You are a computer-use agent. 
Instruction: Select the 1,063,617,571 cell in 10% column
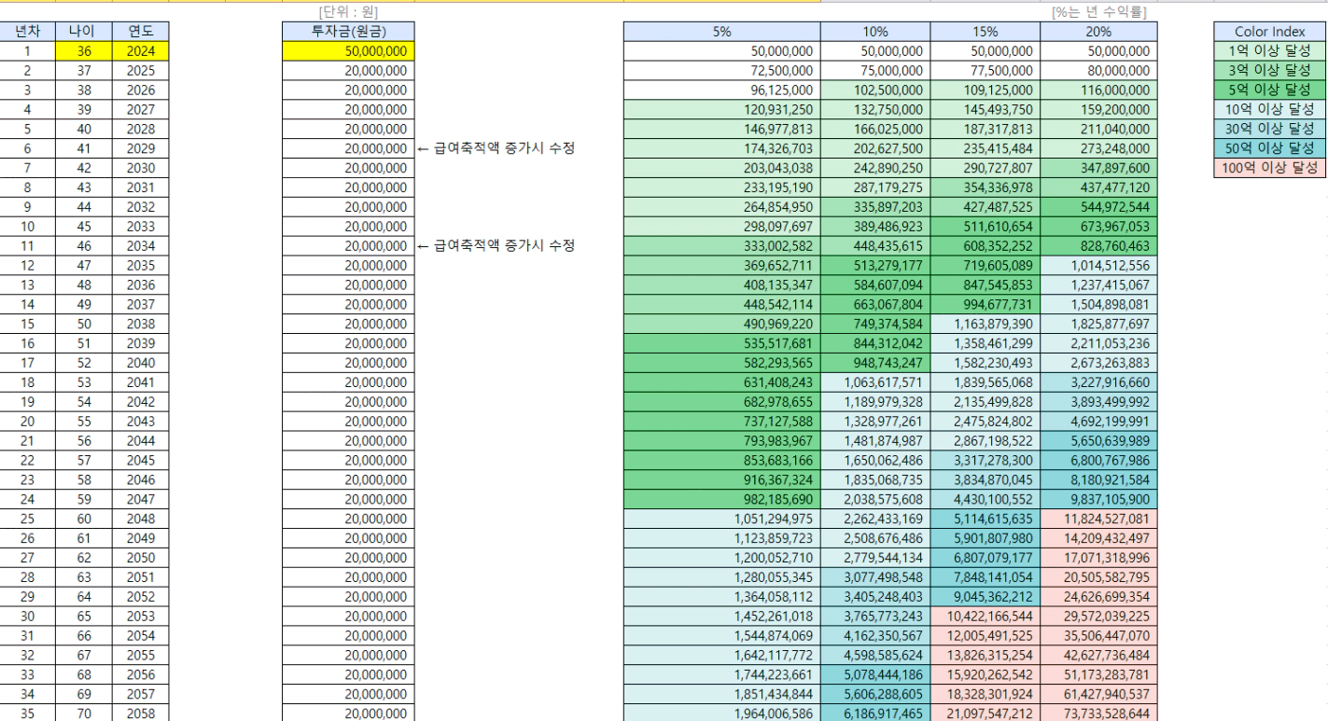coord(875,381)
